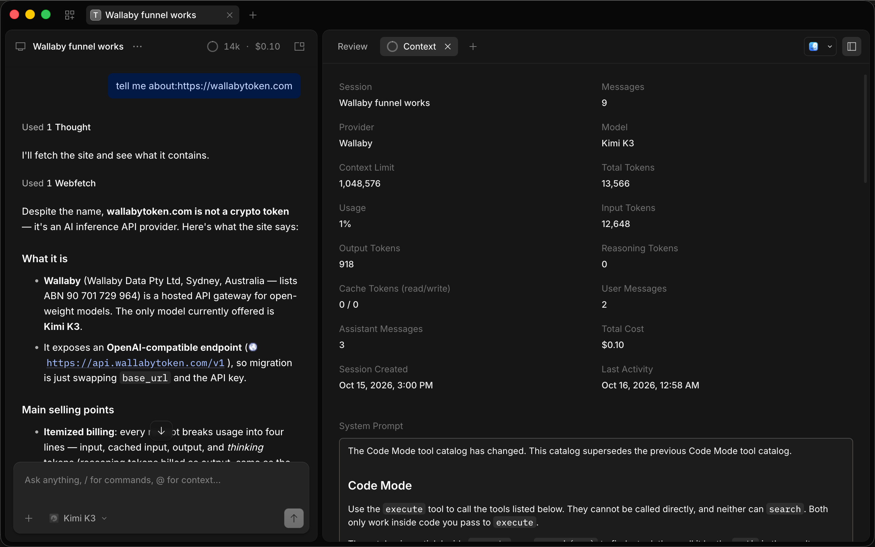Expand the Used 1 Thought section
Image resolution: width=875 pixels, height=547 pixels.
click(56, 127)
